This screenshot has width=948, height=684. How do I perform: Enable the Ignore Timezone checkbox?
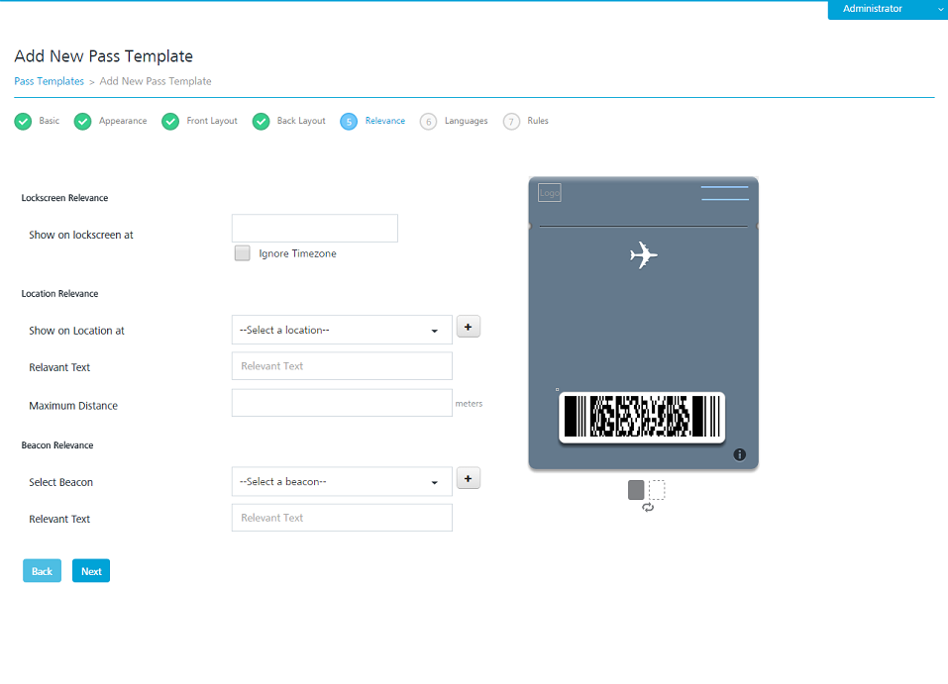pos(243,253)
